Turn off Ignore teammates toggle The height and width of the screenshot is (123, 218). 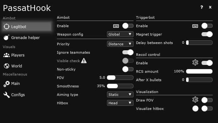[x=128, y=52]
